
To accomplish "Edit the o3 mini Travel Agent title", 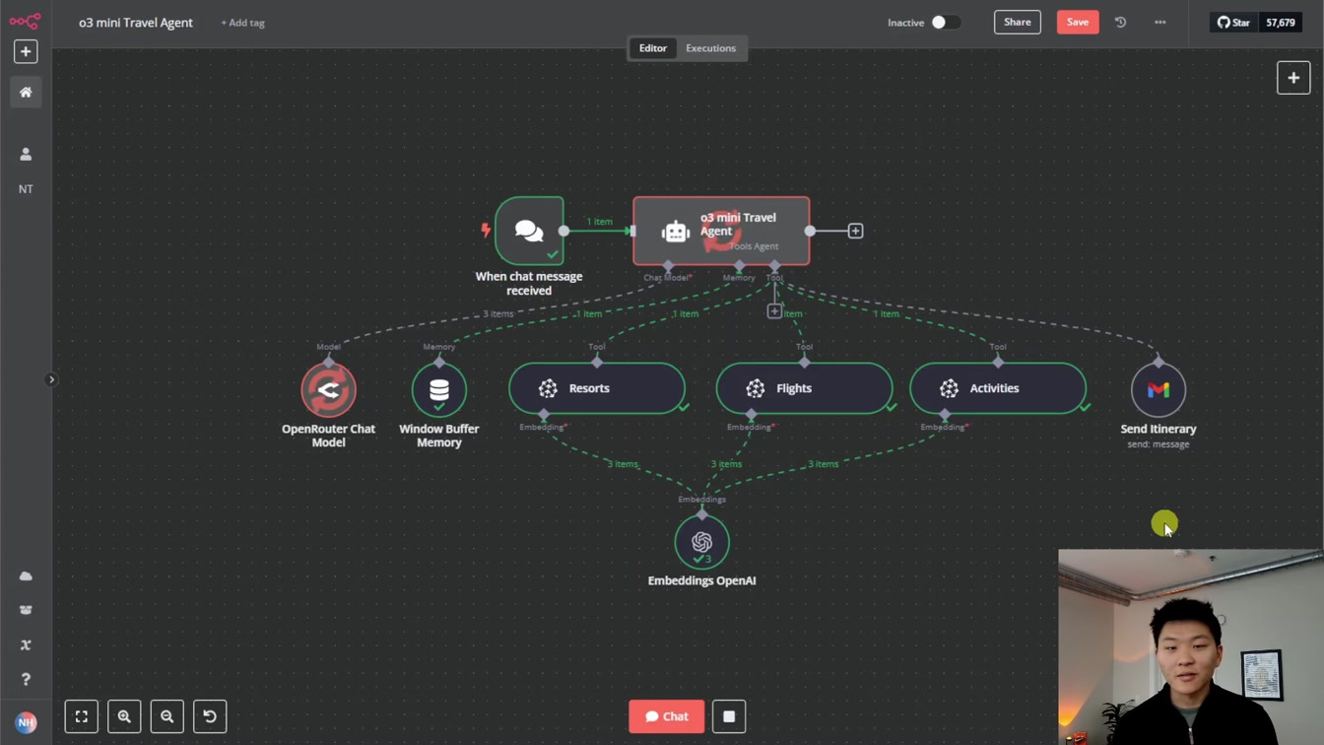I will [136, 22].
